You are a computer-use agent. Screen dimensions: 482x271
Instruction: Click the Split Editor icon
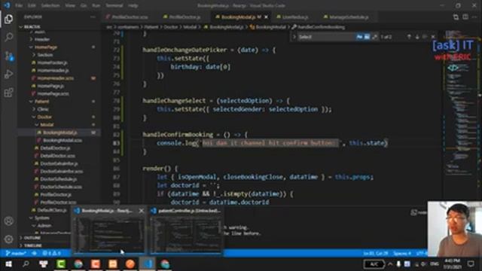(x=465, y=17)
